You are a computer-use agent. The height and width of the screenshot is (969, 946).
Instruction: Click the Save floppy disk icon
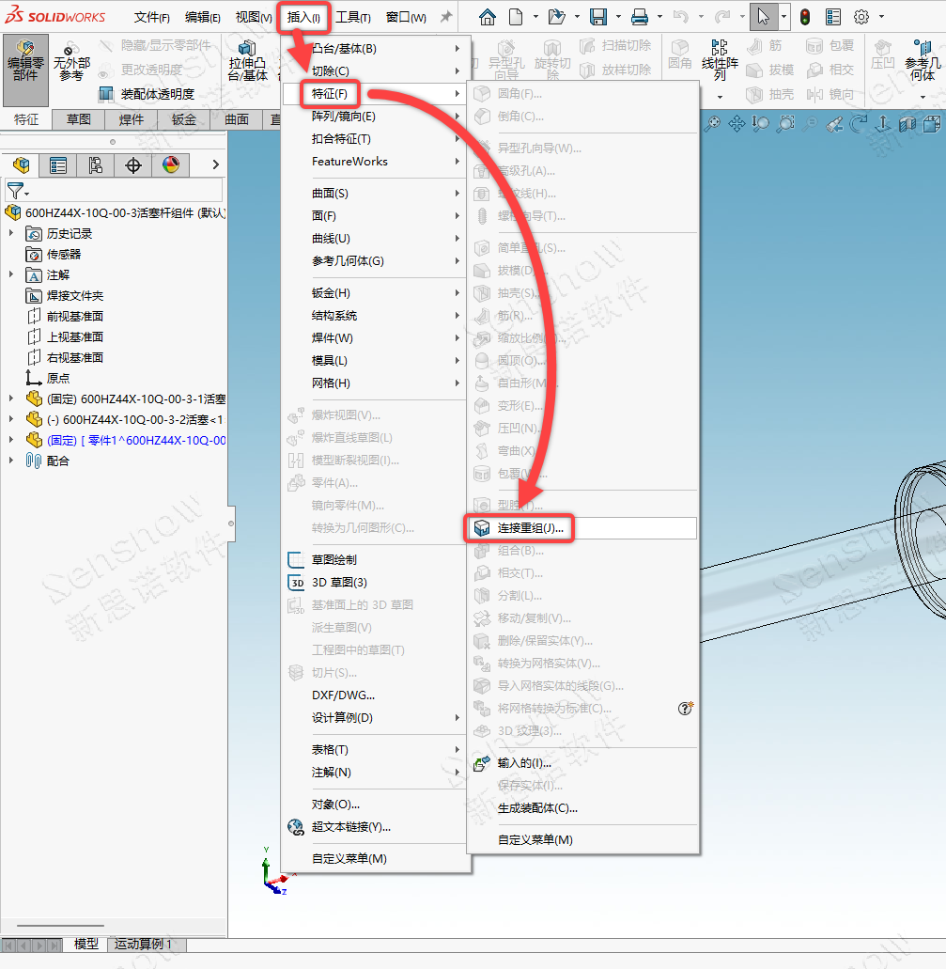pyautogui.click(x=597, y=17)
